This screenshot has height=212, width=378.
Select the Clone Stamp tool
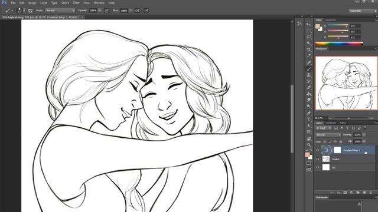(309, 75)
